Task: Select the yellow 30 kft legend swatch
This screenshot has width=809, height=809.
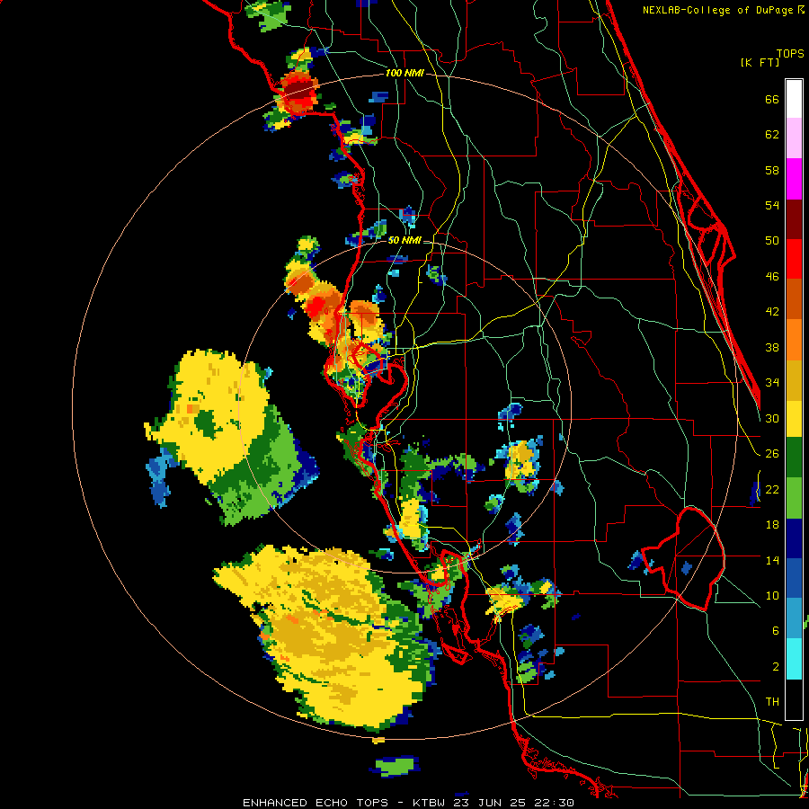Action: [x=794, y=419]
